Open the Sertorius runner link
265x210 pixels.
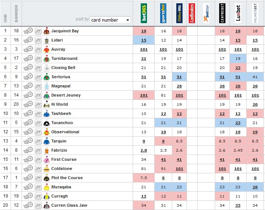tap(60, 77)
